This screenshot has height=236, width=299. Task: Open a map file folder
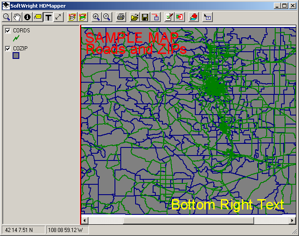click(135, 17)
